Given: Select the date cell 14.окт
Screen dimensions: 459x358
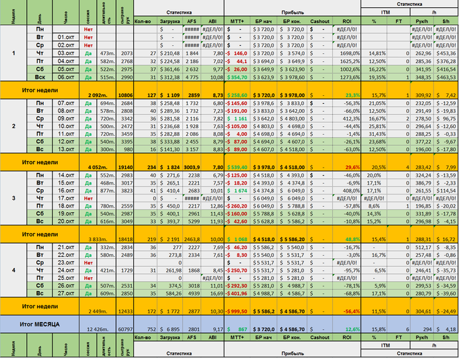Looking at the screenshot, I should [x=66, y=175].
